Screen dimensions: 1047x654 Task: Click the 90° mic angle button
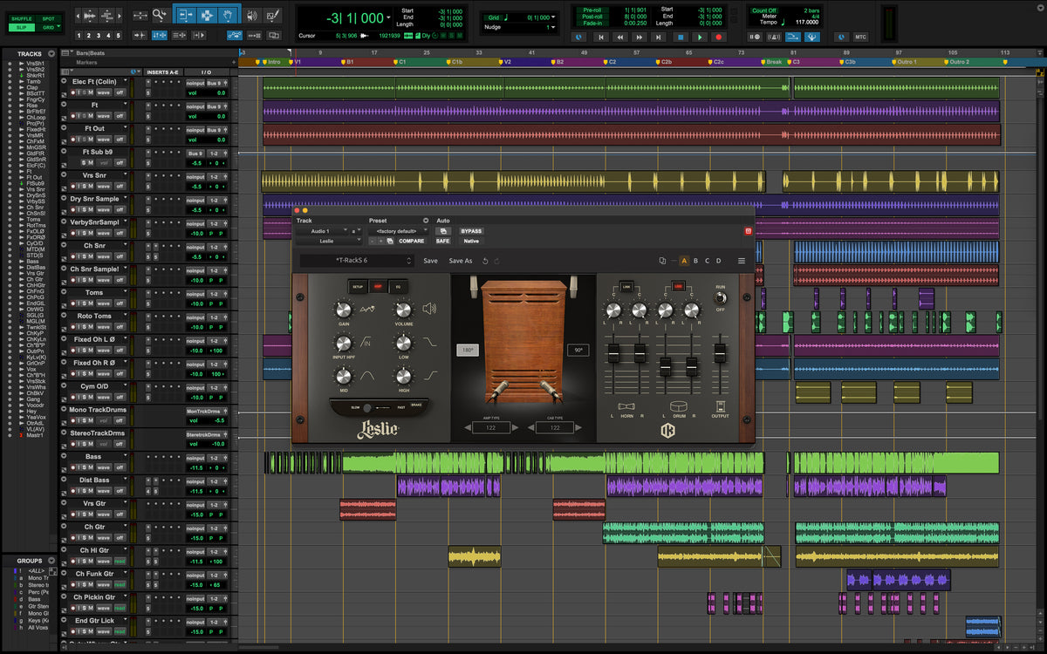pyautogui.click(x=577, y=350)
